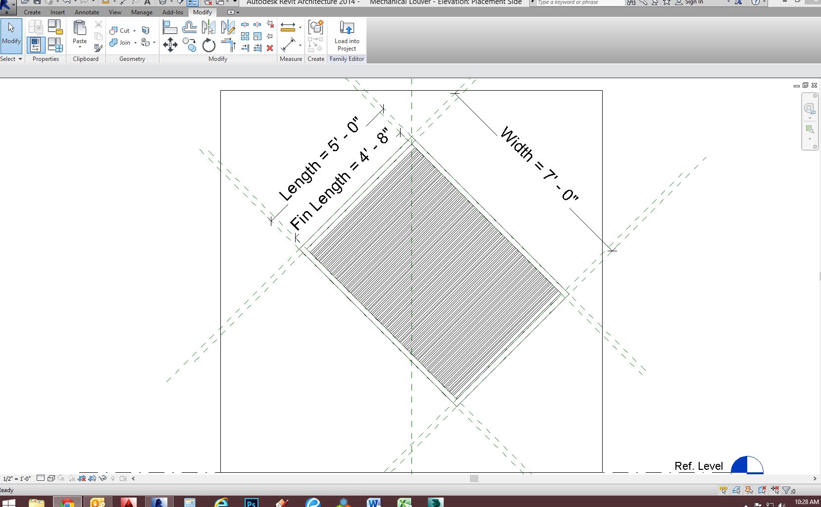This screenshot has height=507, width=821.
Task: Click Match Type Properties brush icon
Action: 99,48
